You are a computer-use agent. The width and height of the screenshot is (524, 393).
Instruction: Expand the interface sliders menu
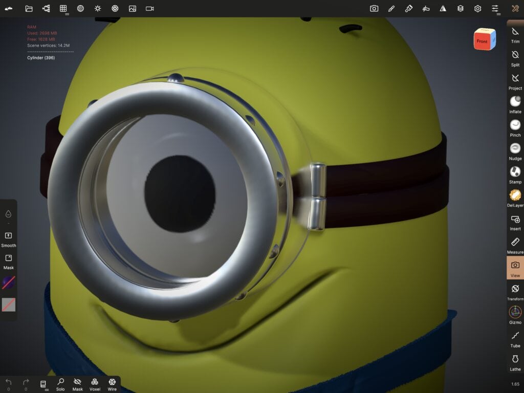coord(495,9)
